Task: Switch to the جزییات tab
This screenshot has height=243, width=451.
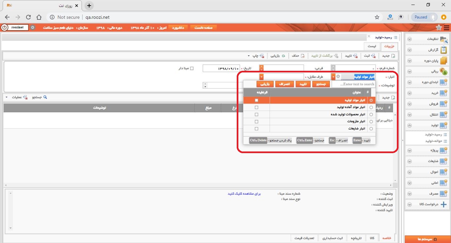Action: (x=389, y=46)
